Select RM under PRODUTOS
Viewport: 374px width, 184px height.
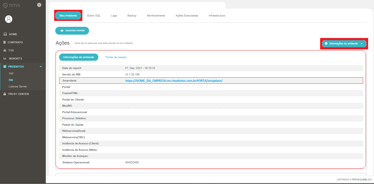click(x=11, y=80)
